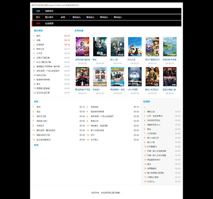213x199 pixels.
Task: Open 图片首页 in the second navigation row
Action: 49,17
